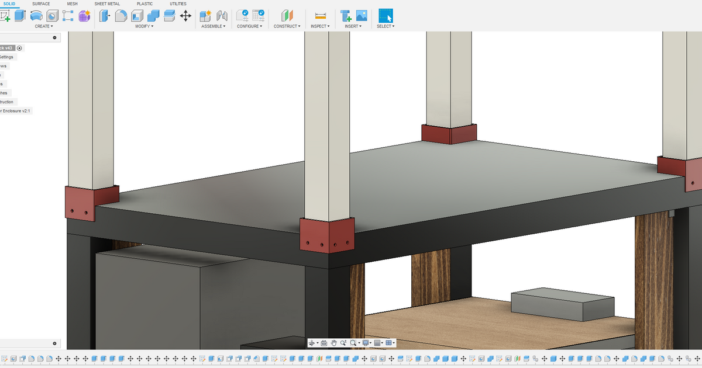Click the Zoom Window fit icon

click(353, 343)
